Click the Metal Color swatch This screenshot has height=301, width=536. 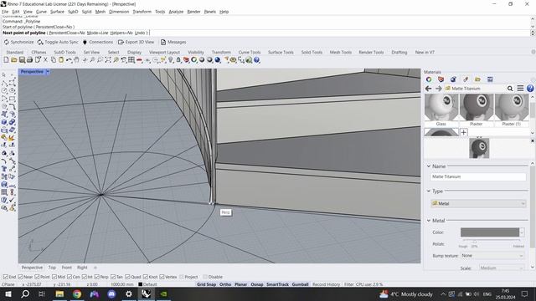[x=489, y=232]
